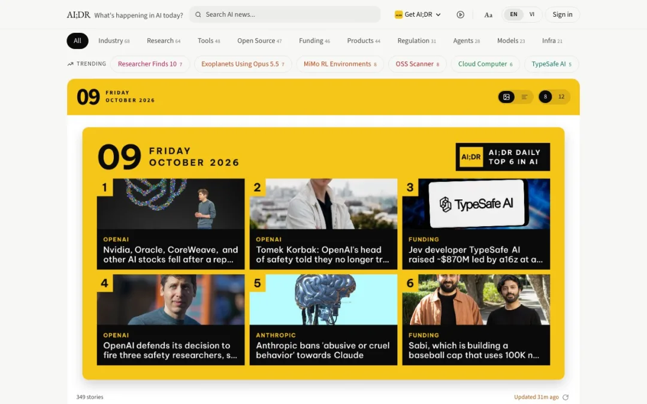Focus the Search AI news input field
647x404 pixels.
[x=285, y=14]
